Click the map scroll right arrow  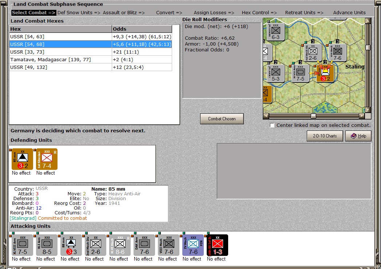tap(362, 116)
